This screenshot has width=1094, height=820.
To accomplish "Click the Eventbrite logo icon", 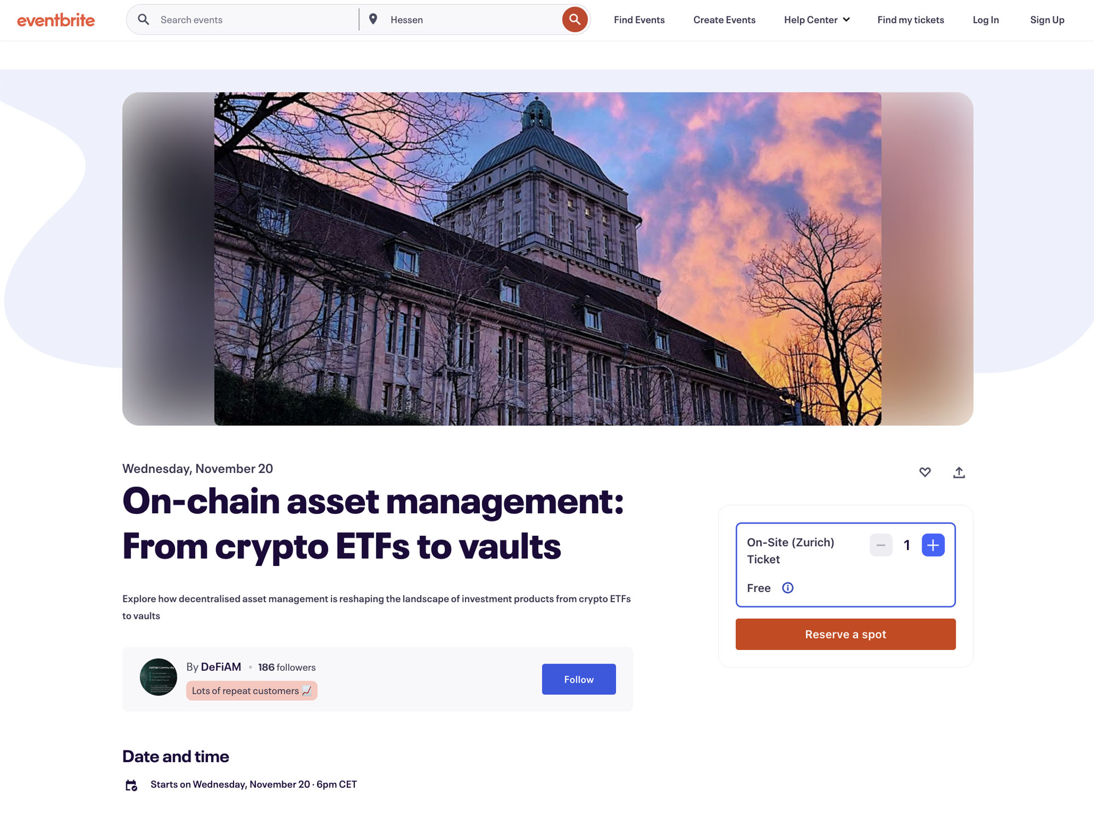I will (x=56, y=19).
